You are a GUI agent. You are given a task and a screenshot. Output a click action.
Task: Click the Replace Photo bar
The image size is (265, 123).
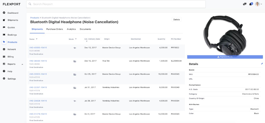tap(225, 57)
